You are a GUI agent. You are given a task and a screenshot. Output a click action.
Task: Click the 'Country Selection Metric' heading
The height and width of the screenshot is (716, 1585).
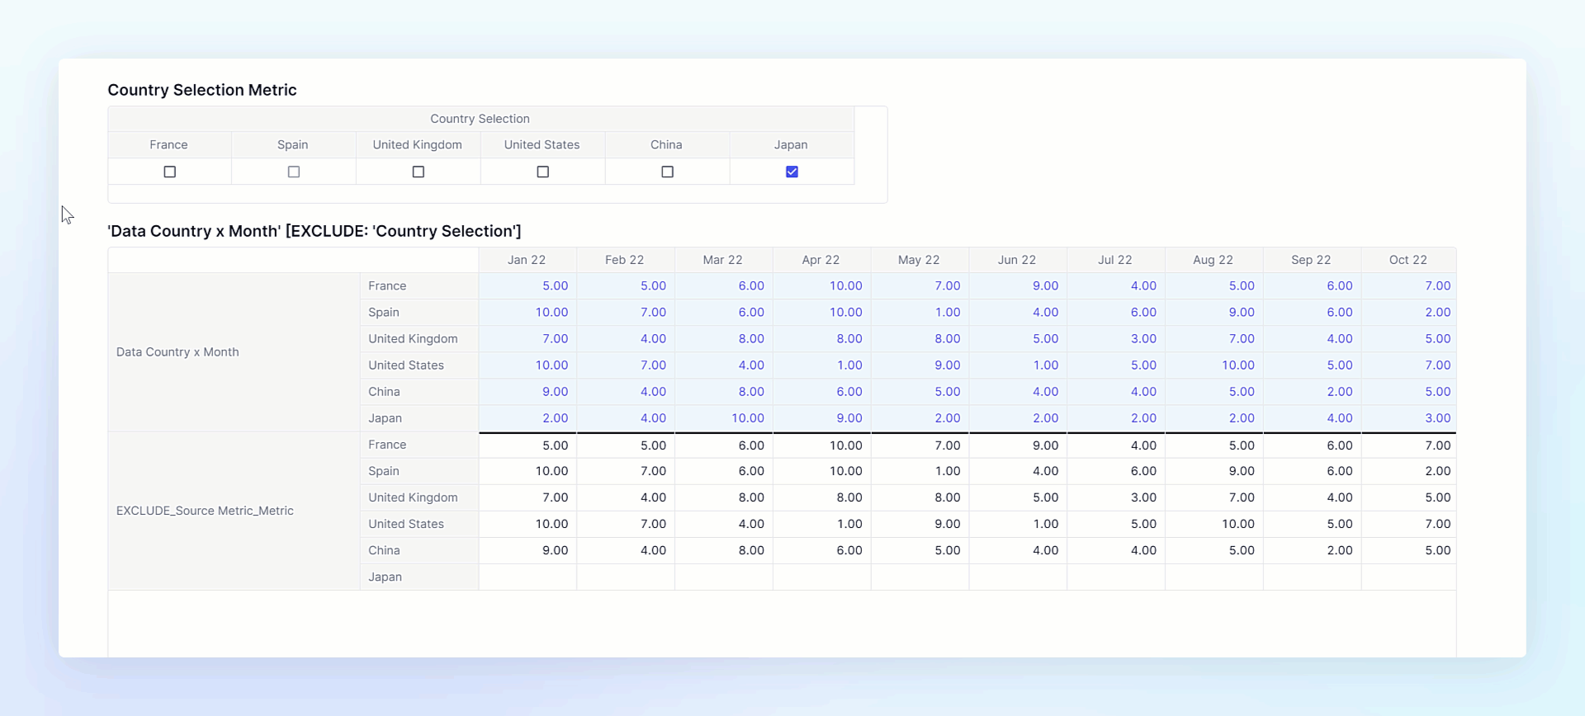point(202,90)
